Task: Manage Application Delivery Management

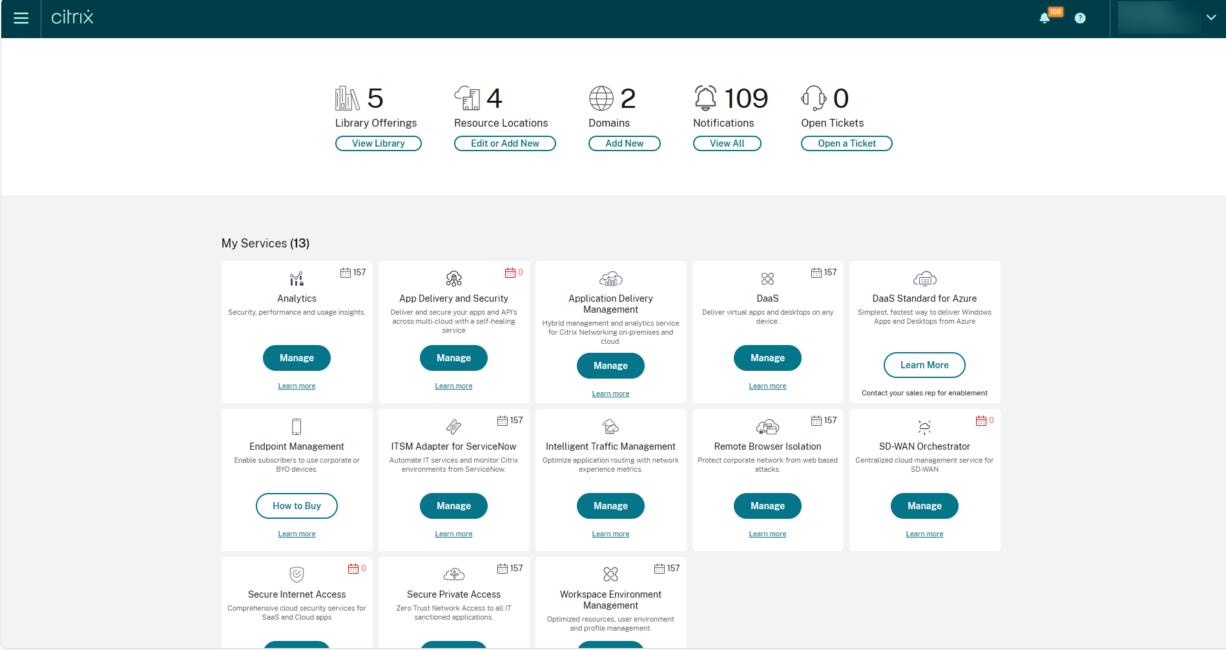Action: coord(610,366)
